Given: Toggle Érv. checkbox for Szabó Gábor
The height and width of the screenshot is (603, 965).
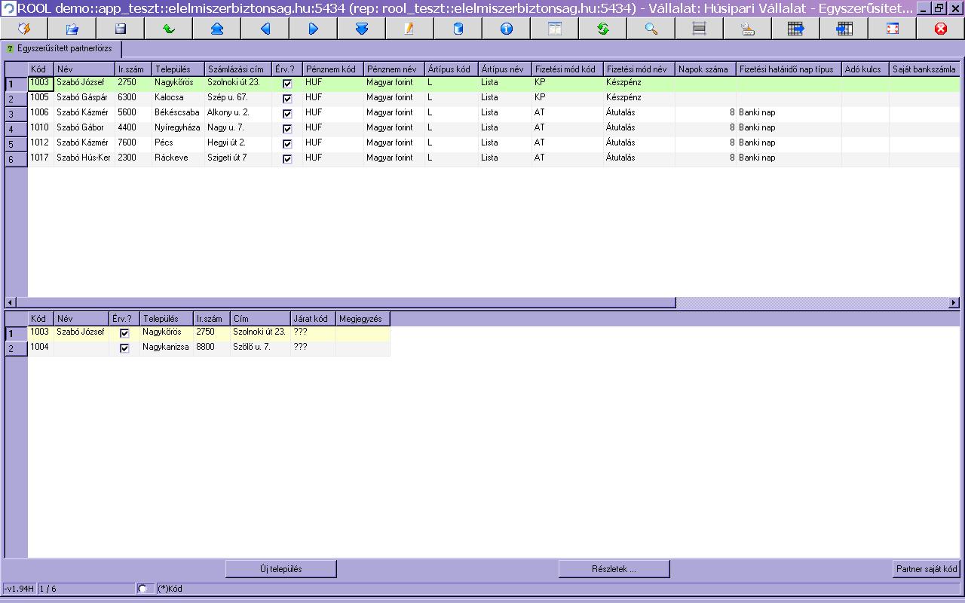Looking at the screenshot, I should click(x=287, y=129).
